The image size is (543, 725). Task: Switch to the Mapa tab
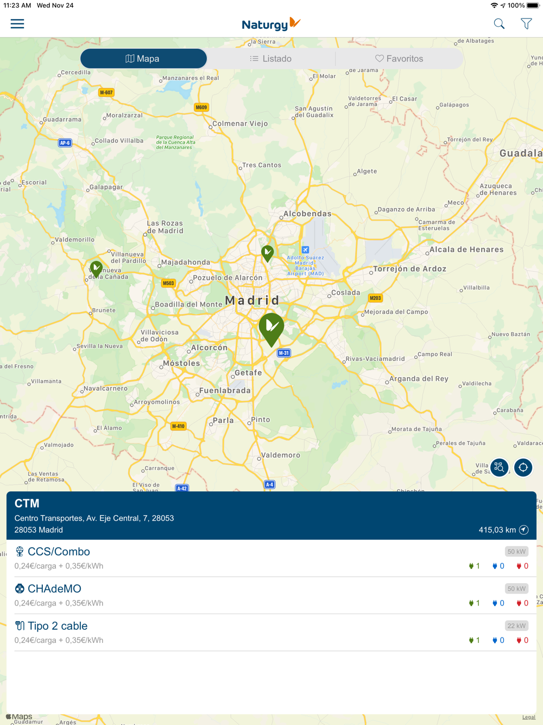[144, 59]
